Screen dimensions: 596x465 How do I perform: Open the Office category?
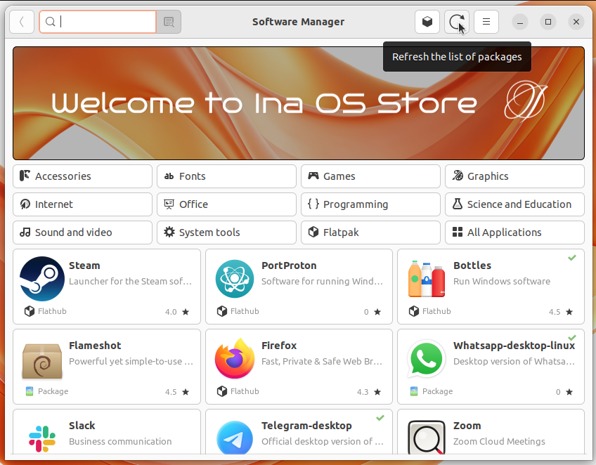pyautogui.click(x=226, y=204)
